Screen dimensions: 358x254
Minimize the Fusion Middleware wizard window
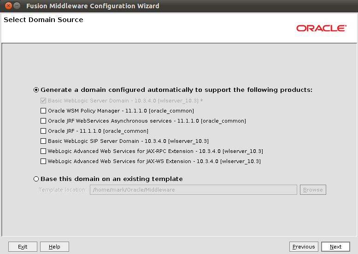coord(17,6)
